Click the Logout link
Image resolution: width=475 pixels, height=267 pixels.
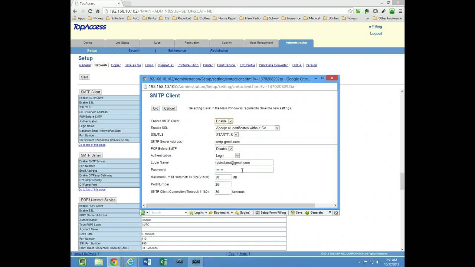pos(376,33)
